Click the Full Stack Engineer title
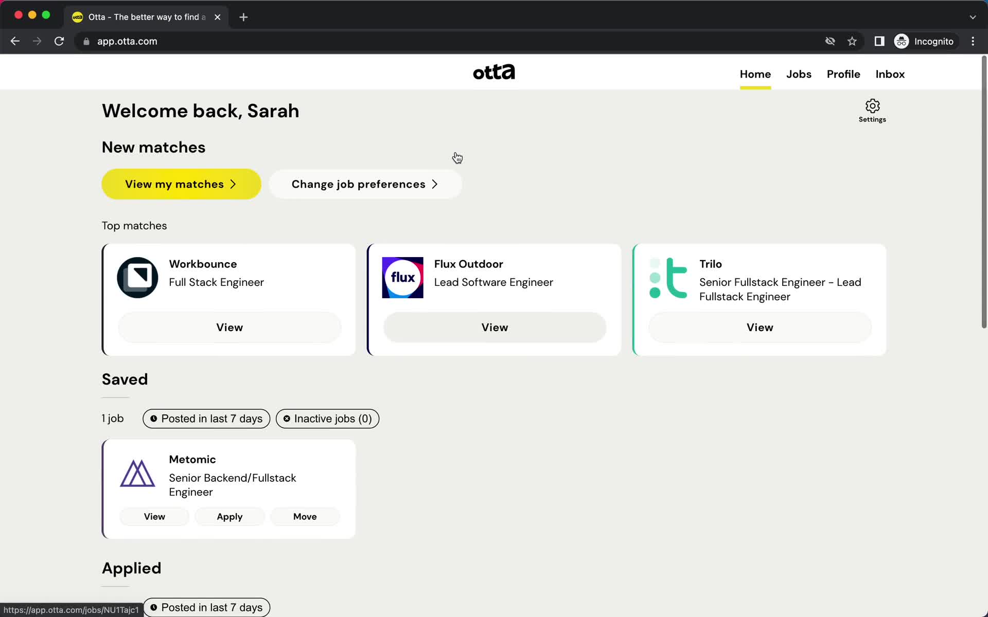Screen dimensions: 988x617 (216, 282)
